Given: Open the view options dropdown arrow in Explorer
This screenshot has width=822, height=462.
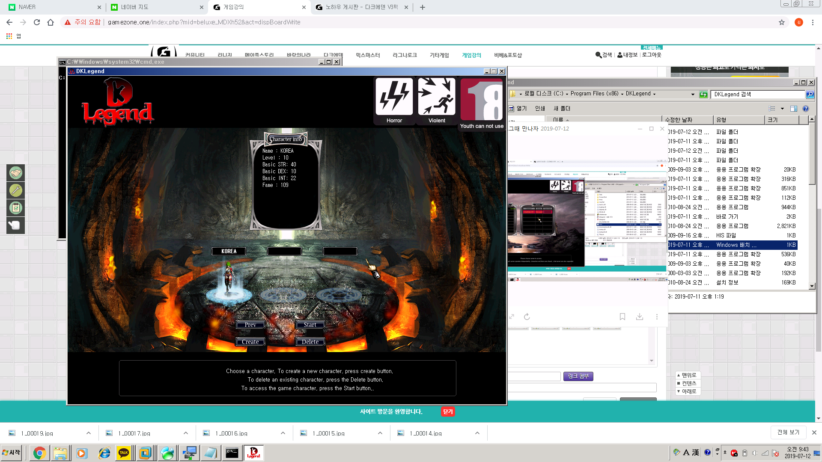Looking at the screenshot, I should pos(782,109).
